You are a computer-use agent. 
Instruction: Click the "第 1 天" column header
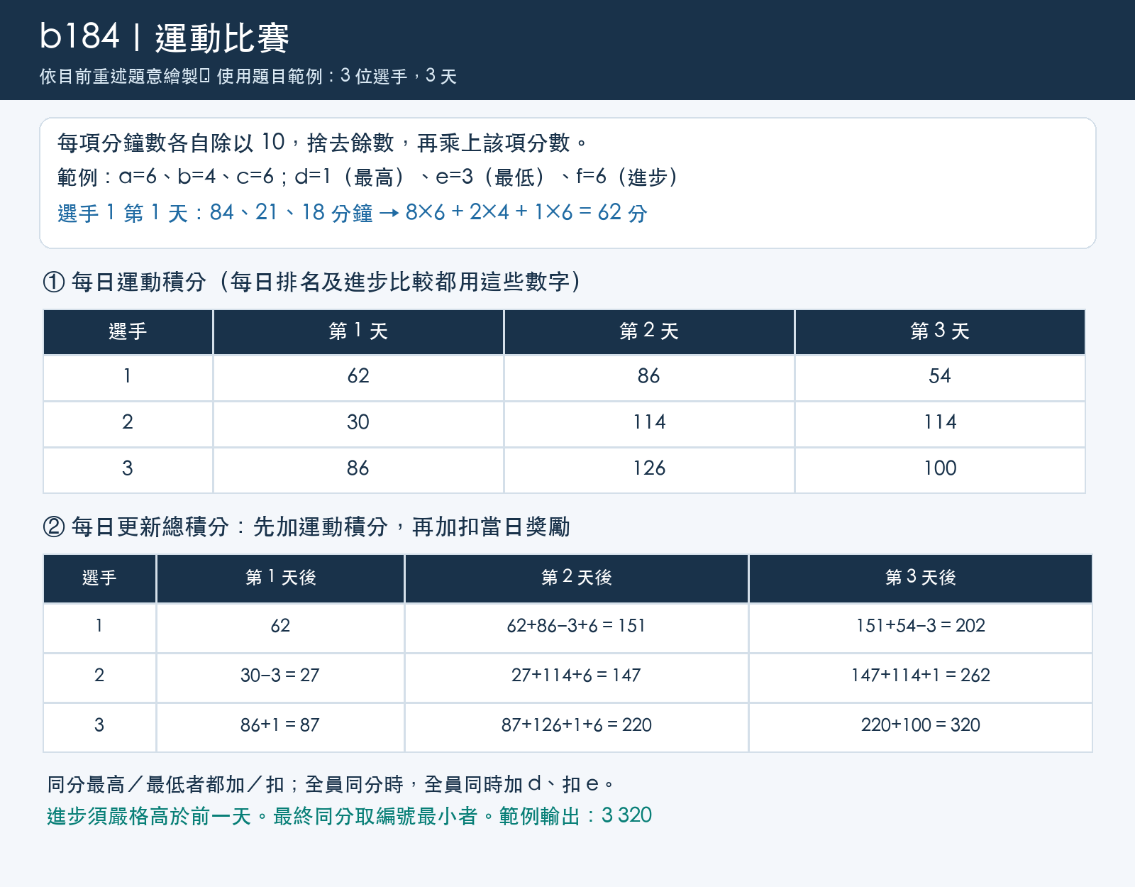tap(358, 331)
